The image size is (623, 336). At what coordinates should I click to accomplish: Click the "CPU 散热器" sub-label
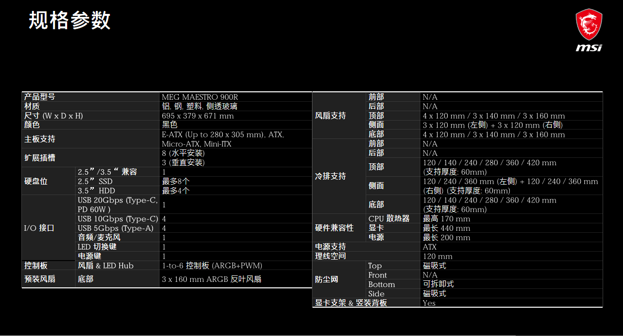[389, 218]
